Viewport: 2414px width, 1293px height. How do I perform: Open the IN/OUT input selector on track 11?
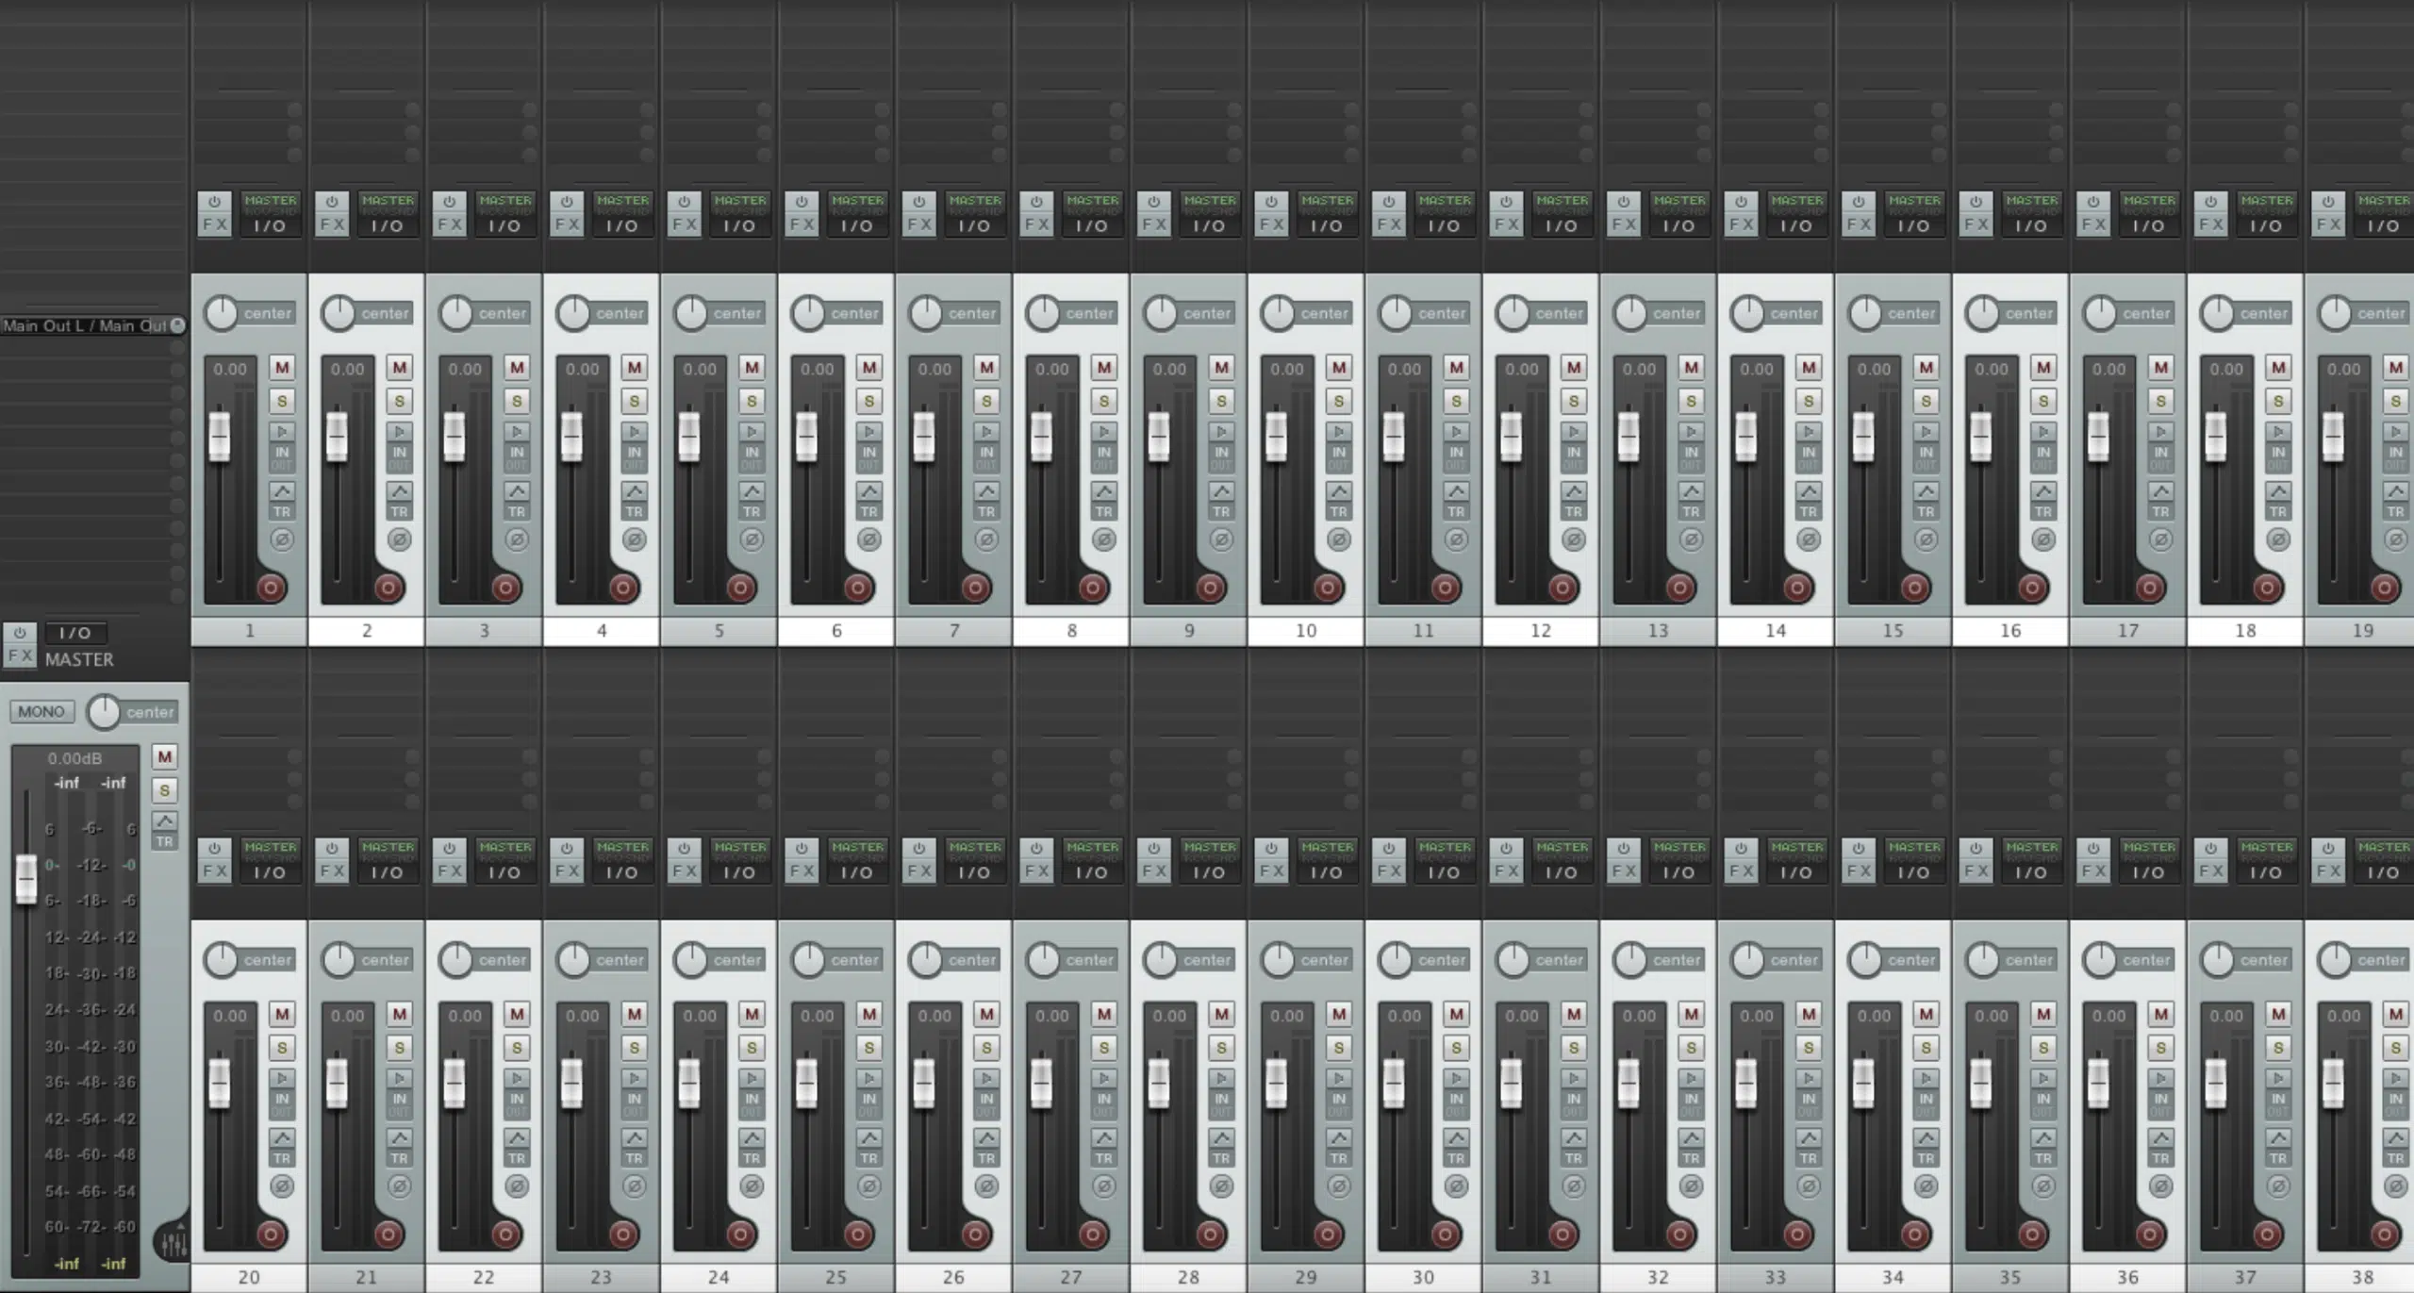pyautogui.click(x=1456, y=458)
